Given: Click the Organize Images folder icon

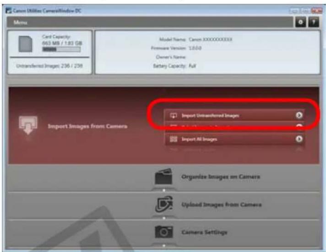Looking at the screenshot, I should 163,177.
